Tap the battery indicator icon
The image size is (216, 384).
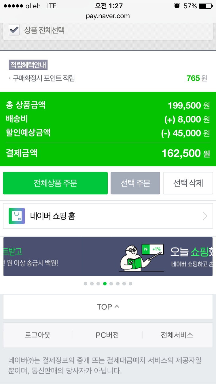(206, 6)
